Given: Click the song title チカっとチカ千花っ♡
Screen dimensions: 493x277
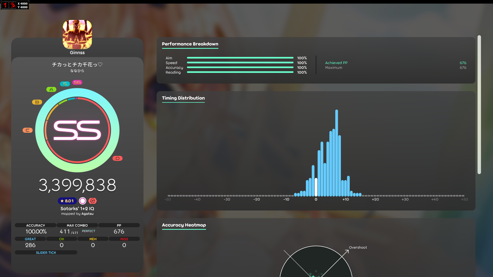Looking at the screenshot, I should click(77, 65).
